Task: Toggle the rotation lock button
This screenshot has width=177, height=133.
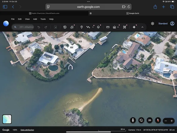Action: coord(141,120)
